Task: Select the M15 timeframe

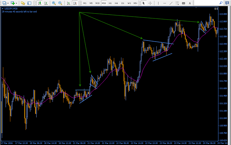Action: pos(97,3)
